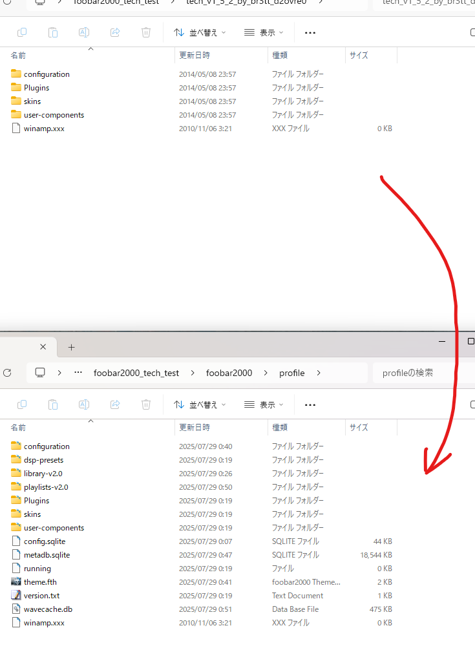Open the more options ellipsis in profile window toolbar
This screenshot has width=475, height=650.
(x=310, y=405)
